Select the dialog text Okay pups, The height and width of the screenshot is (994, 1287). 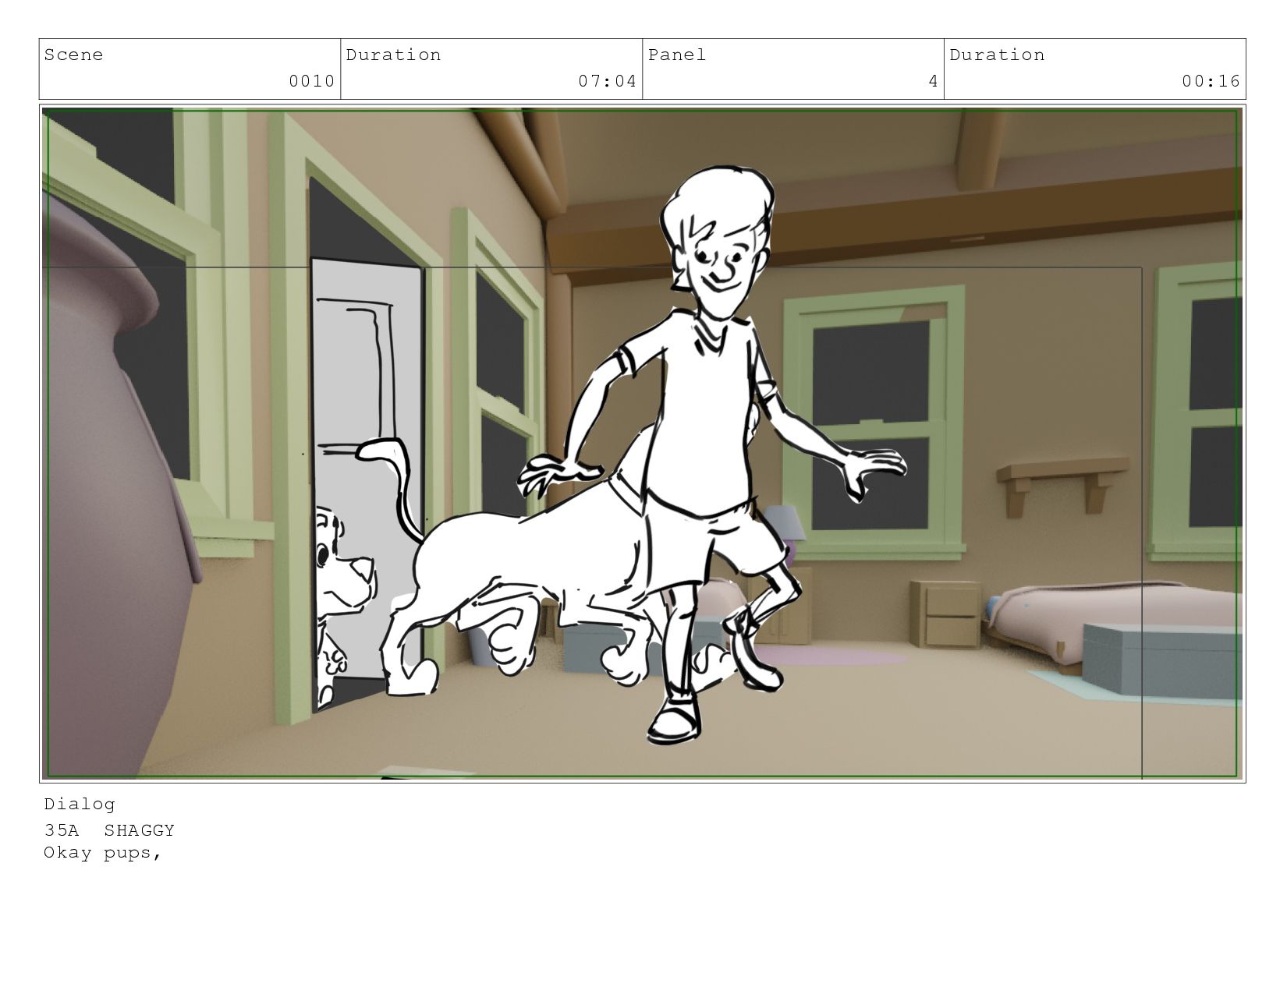[x=103, y=853]
